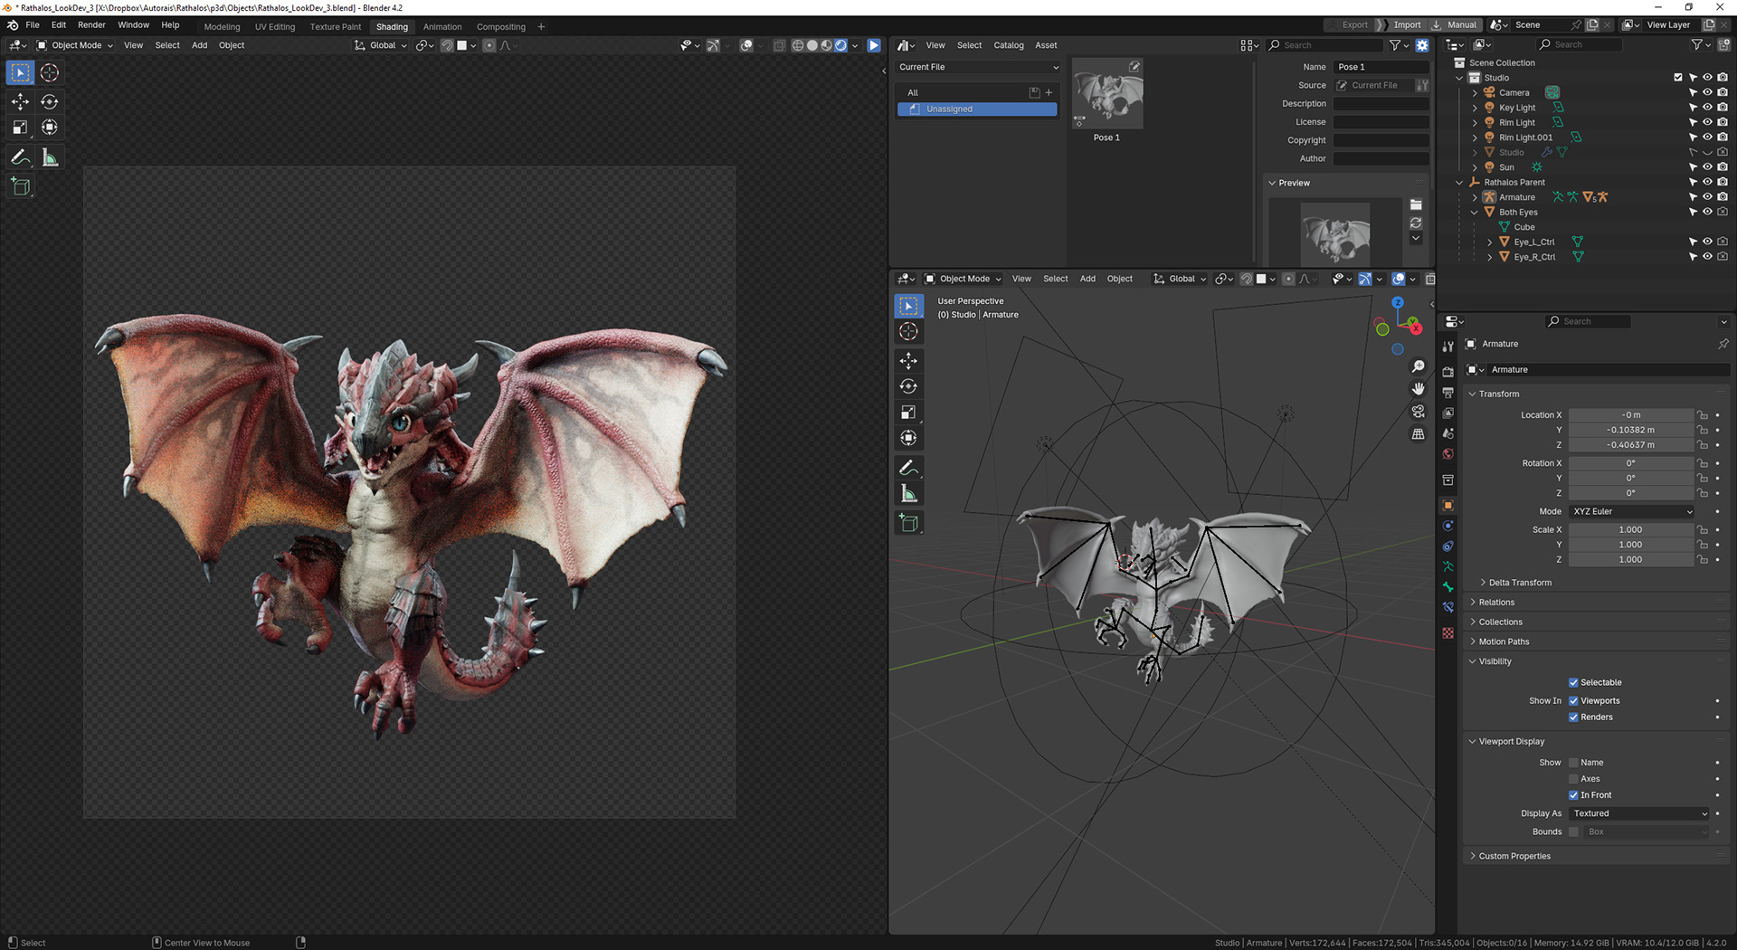Click the Add Cube tool in left viewport

[x=20, y=187]
